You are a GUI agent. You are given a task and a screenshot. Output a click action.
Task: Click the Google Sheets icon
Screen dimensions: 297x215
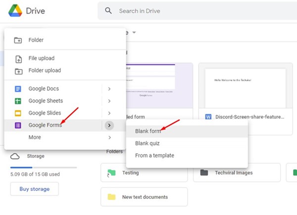click(18, 101)
